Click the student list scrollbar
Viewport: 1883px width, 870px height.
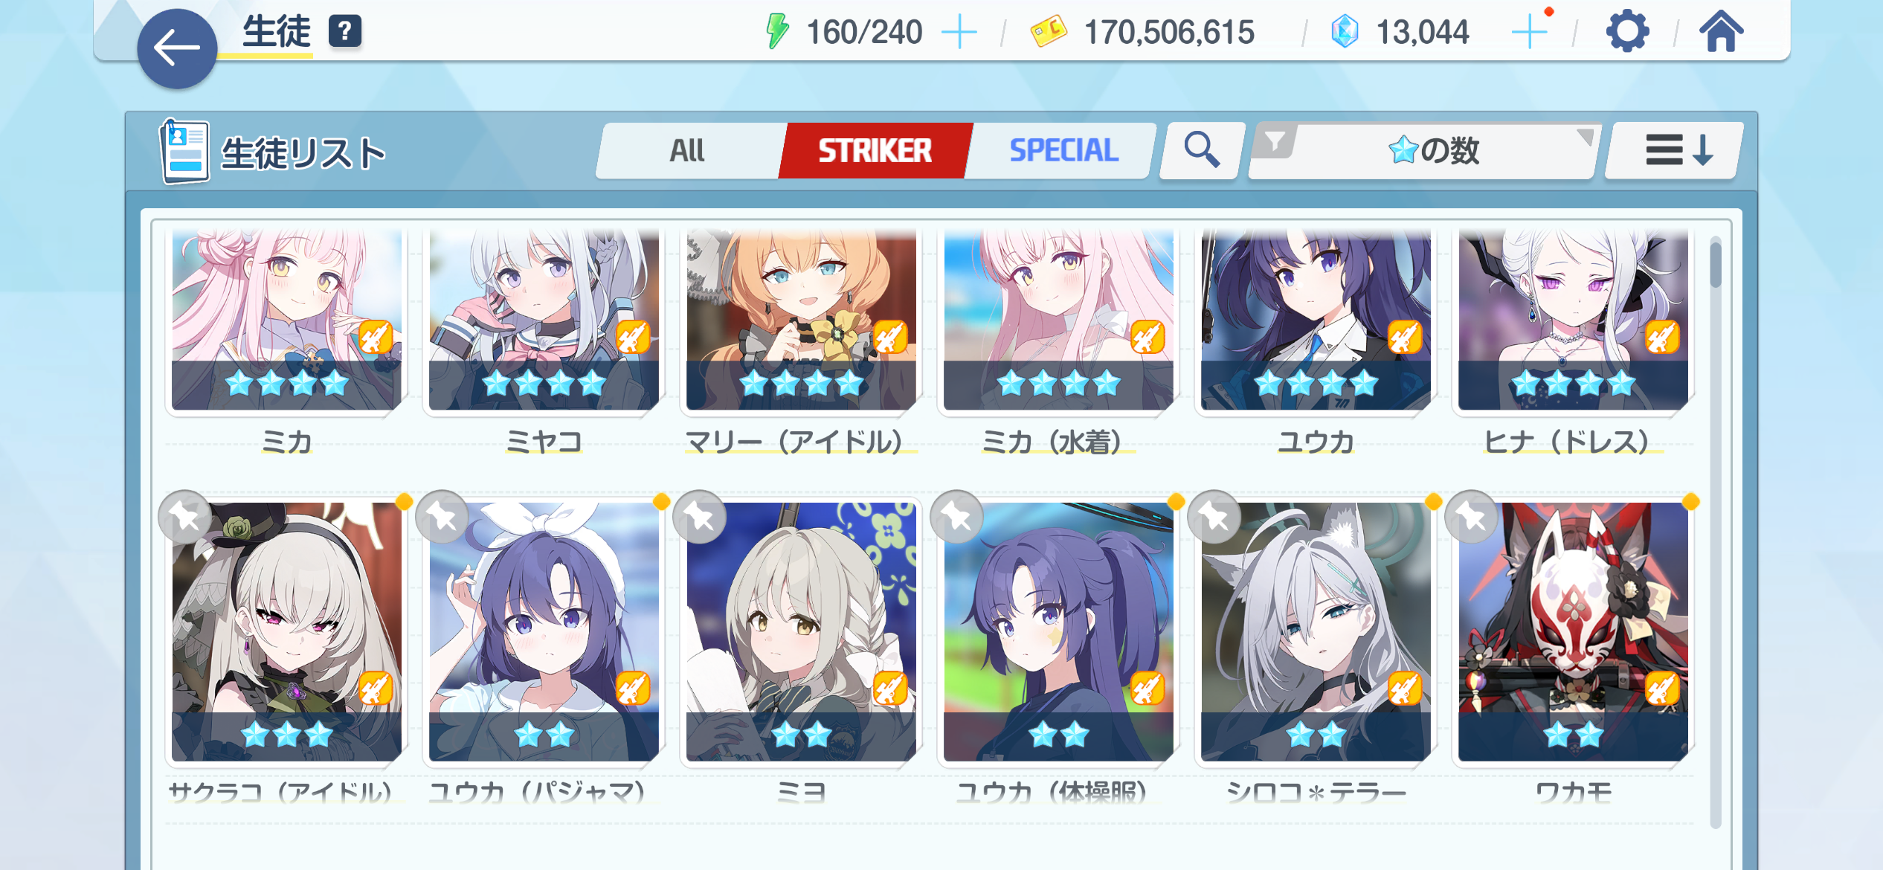[x=1715, y=531]
